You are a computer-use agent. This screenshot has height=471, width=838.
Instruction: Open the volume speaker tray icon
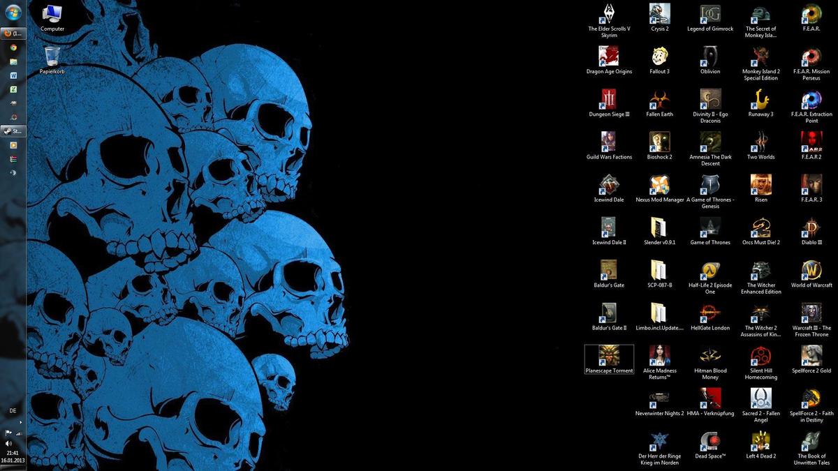[8, 443]
